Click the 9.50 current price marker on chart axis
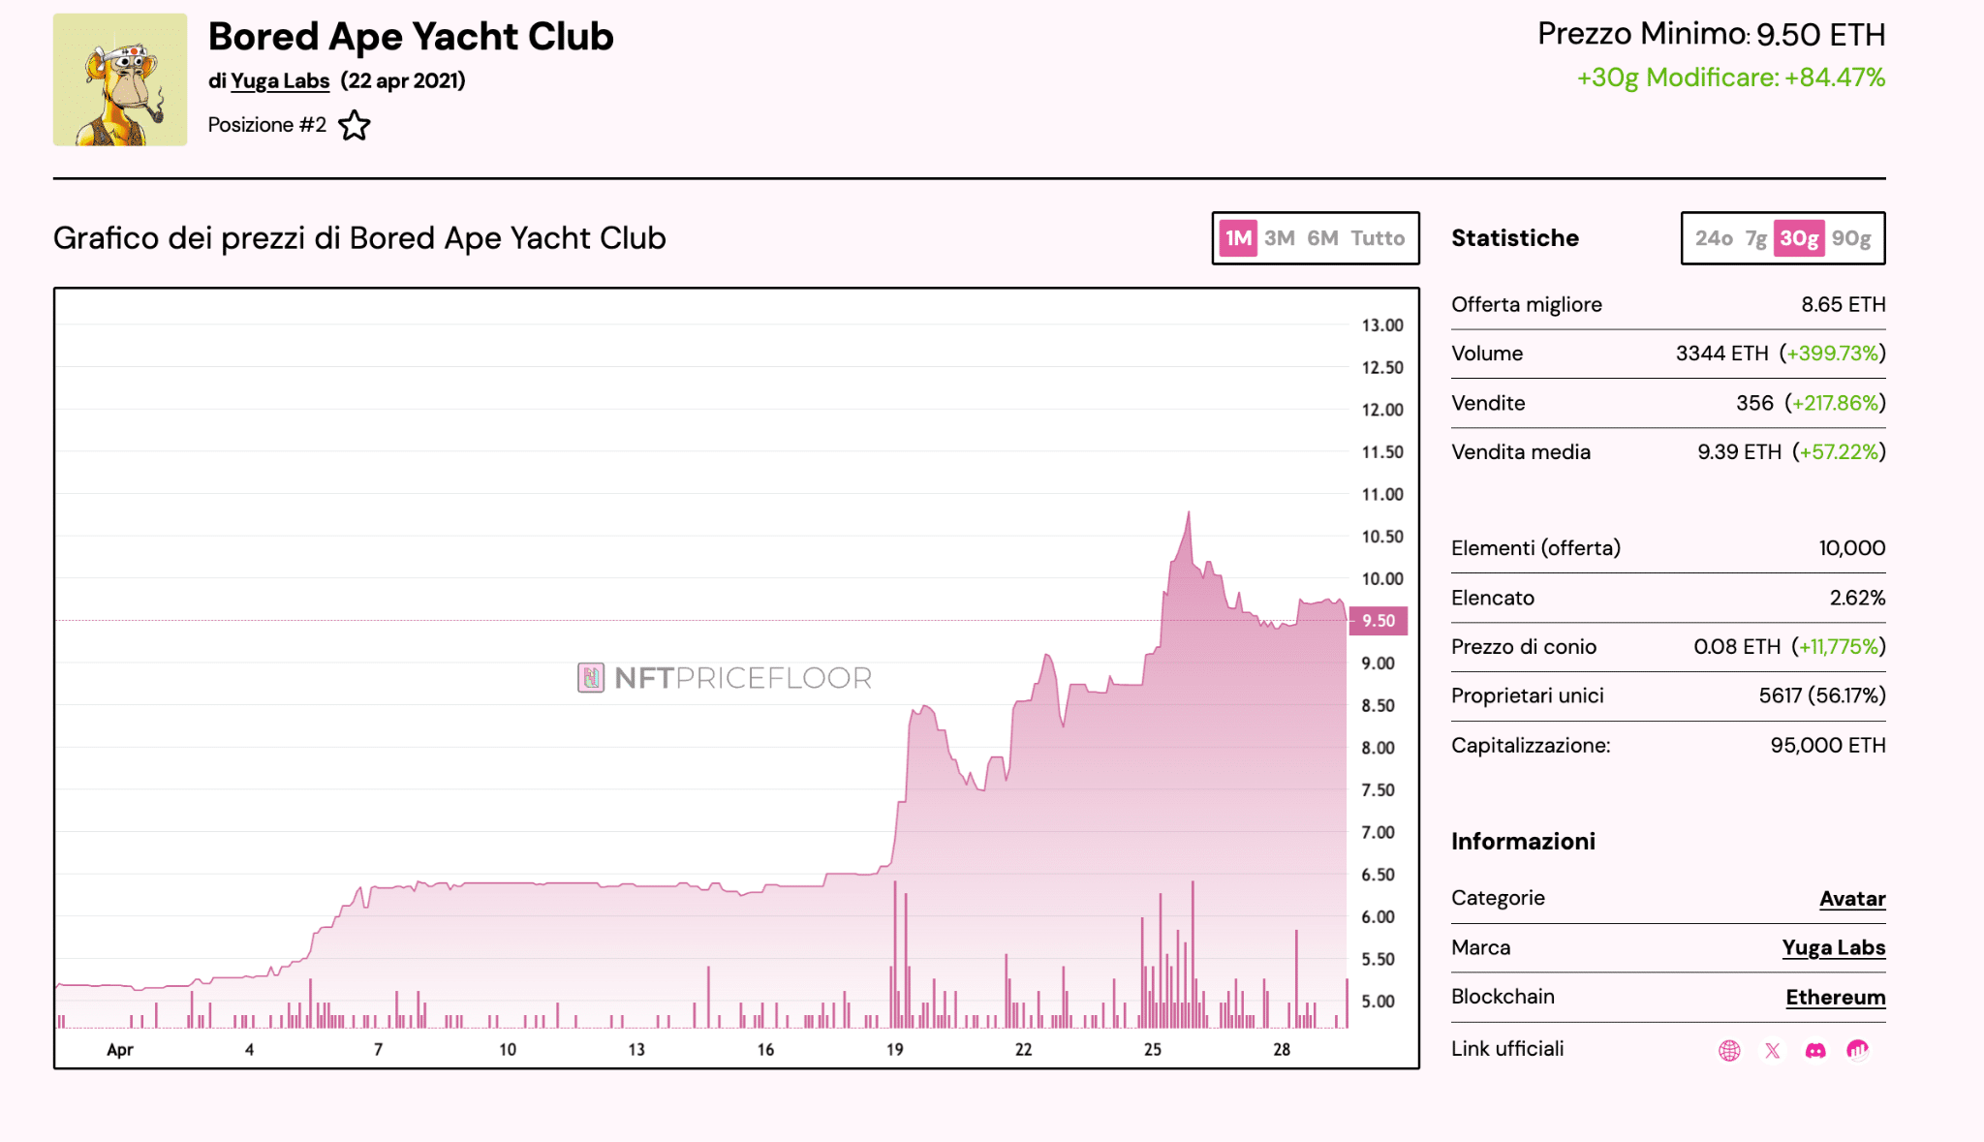1984x1142 pixels. coord(1379,621)
